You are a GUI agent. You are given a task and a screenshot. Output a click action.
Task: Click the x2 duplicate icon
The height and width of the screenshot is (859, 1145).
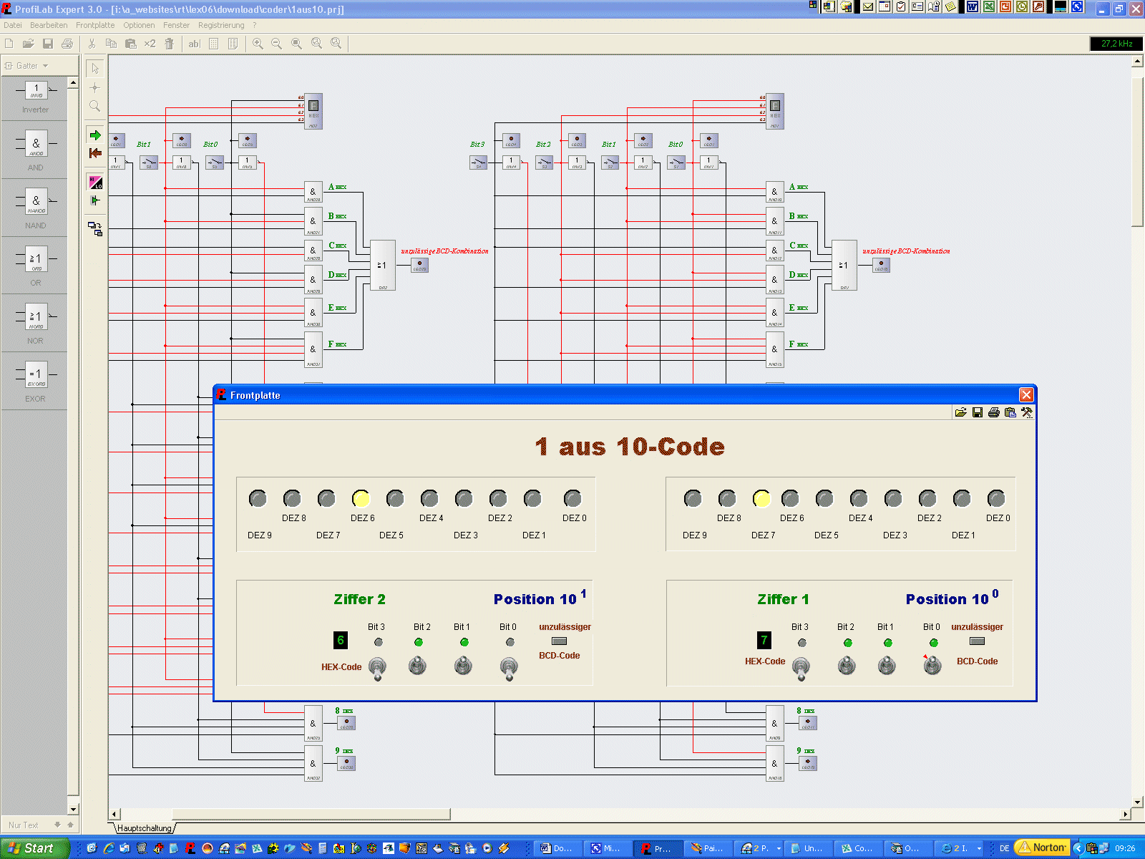pyautogui.click(x=150, y=44)
